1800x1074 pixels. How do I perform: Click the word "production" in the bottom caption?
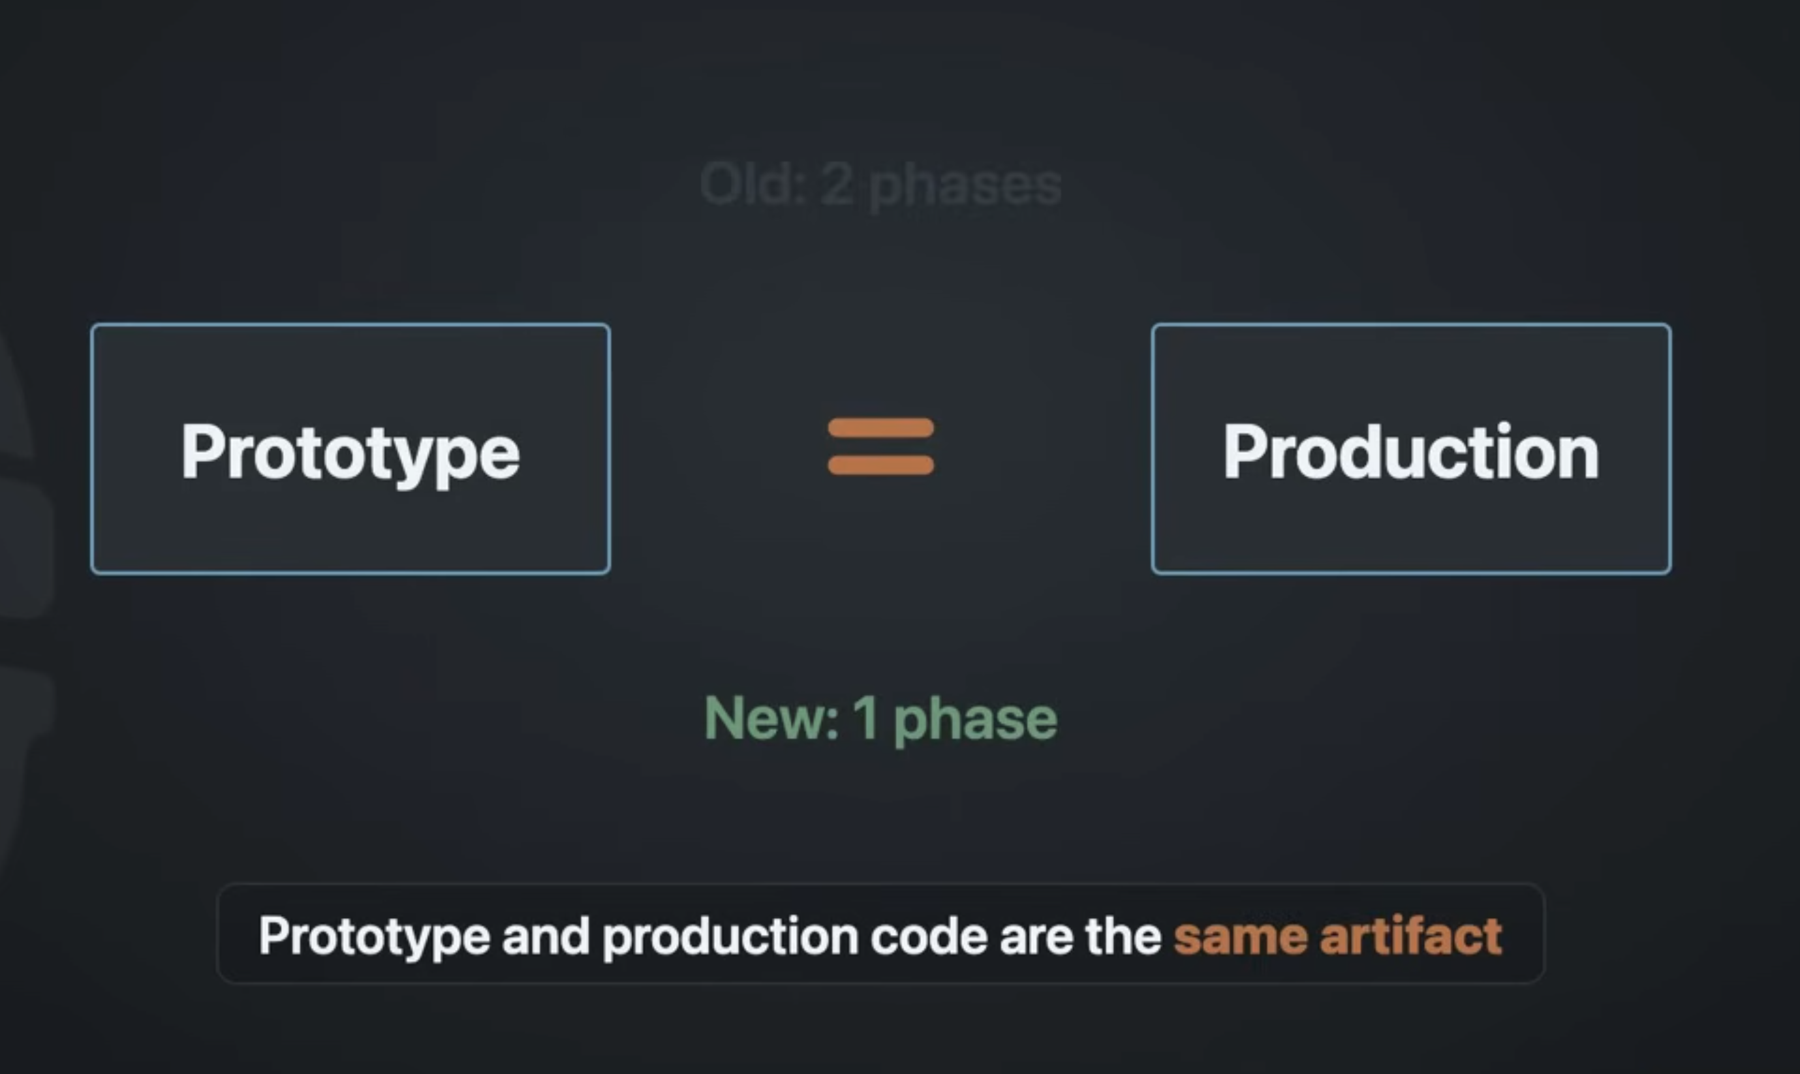click(730, 938)
